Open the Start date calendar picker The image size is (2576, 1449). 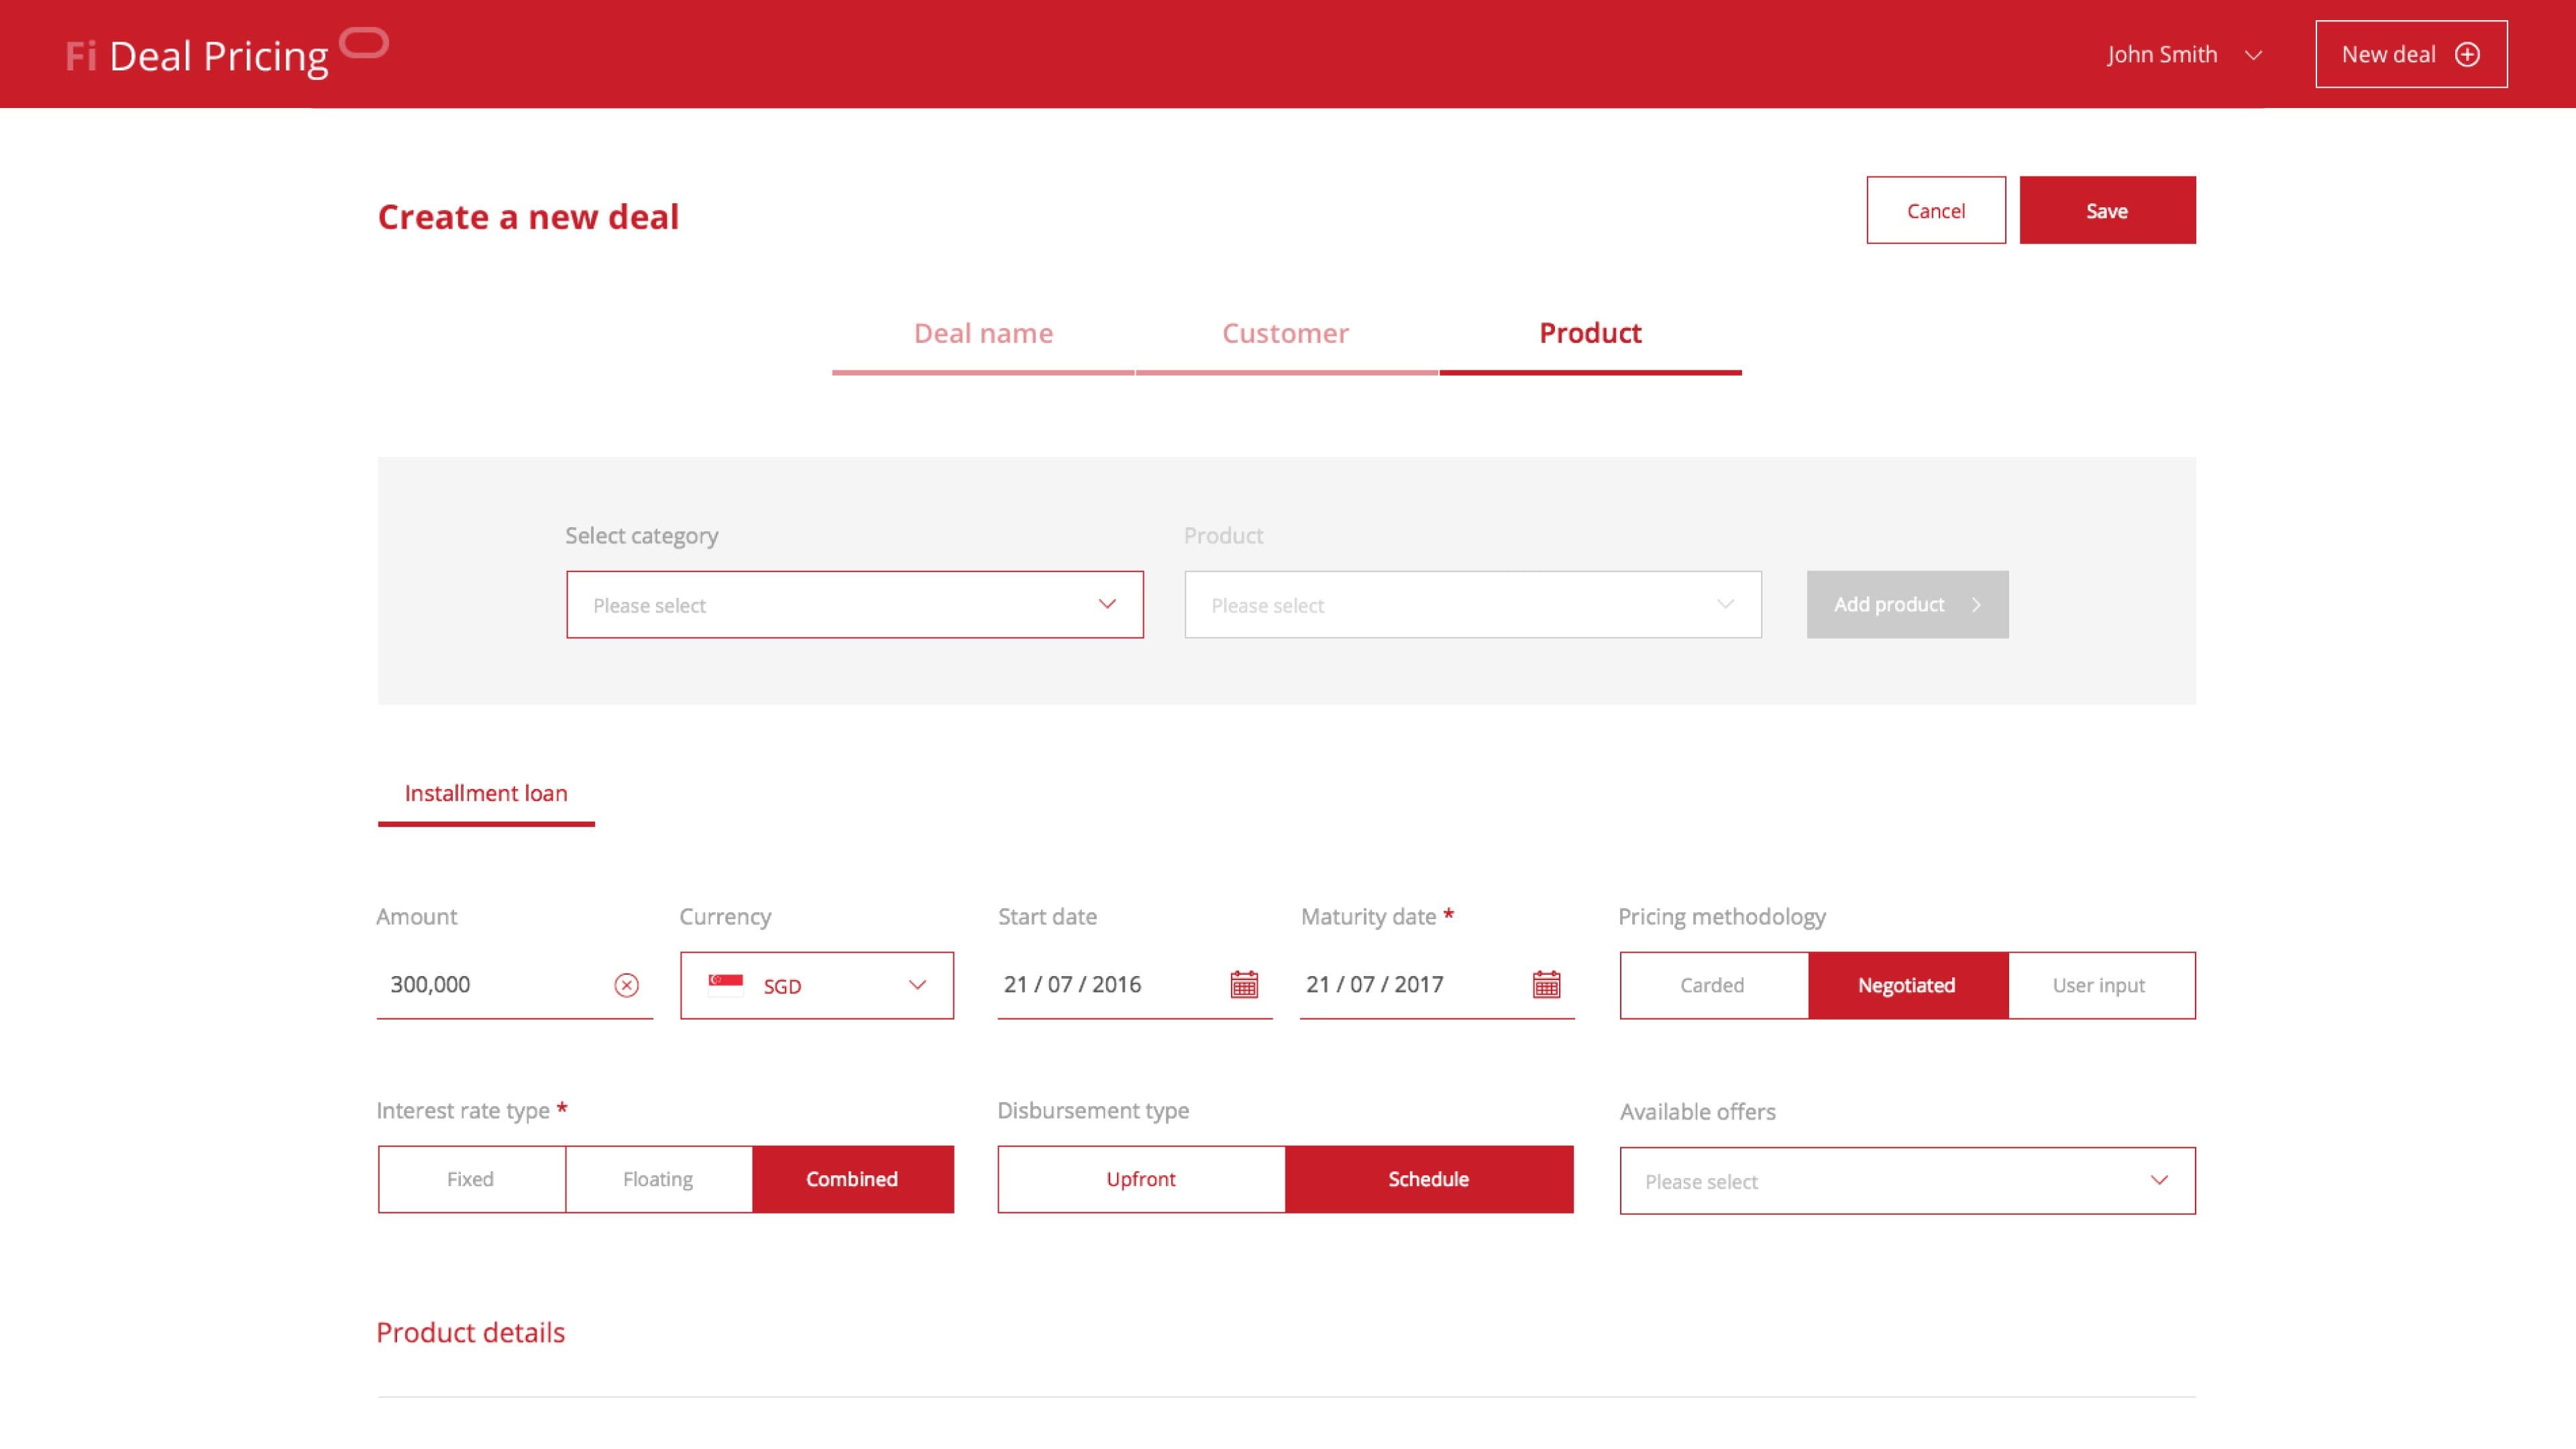[1243, 984]
